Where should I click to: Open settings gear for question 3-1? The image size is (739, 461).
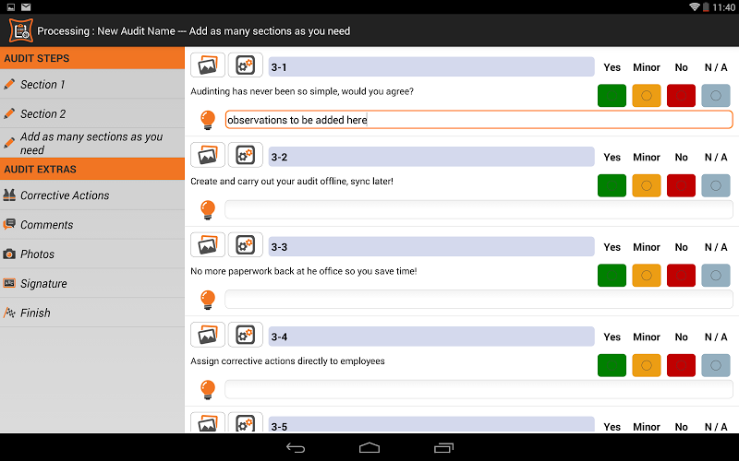[245, 65]
